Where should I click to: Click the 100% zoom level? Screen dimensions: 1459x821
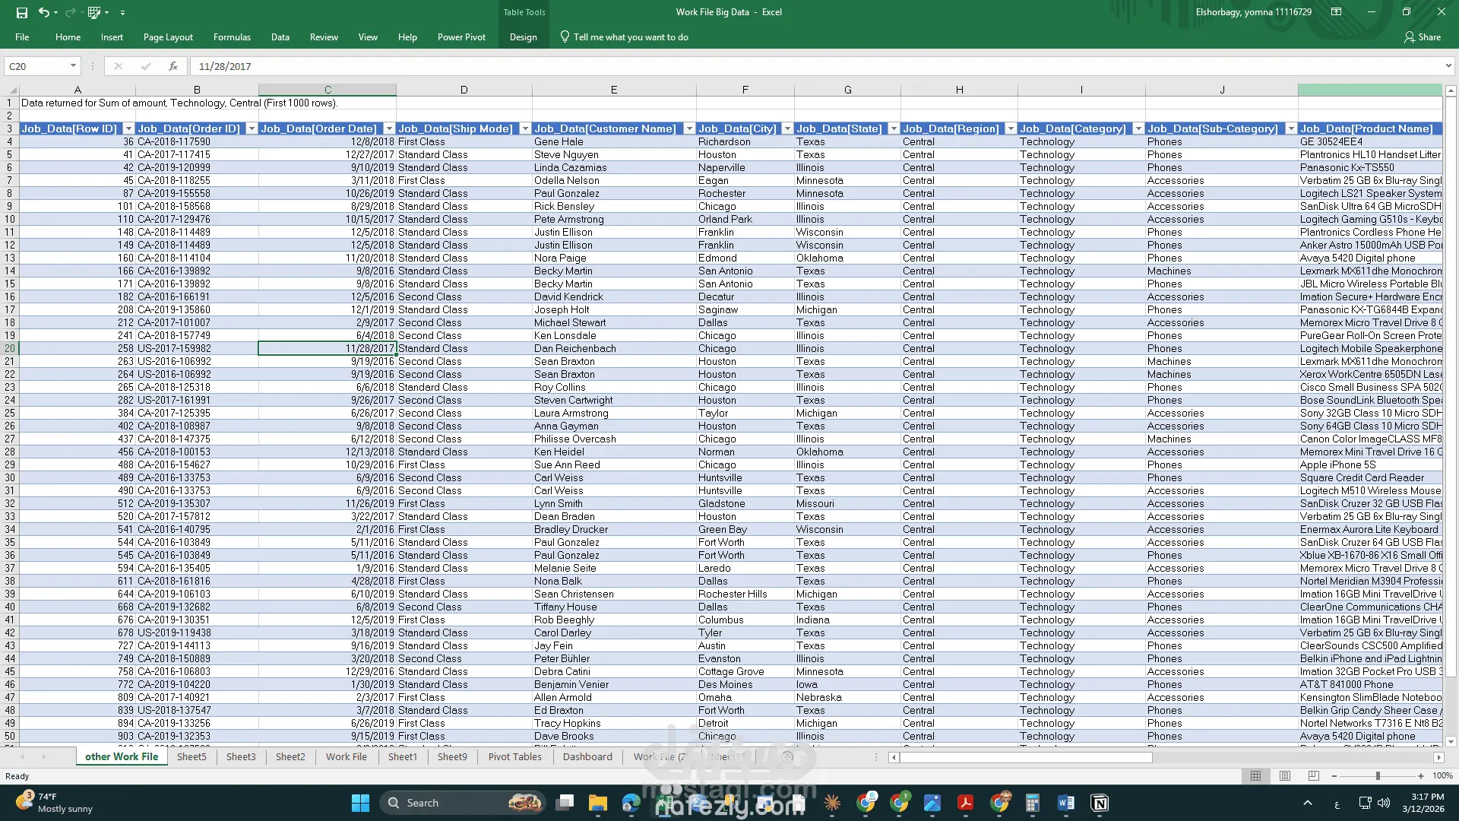click(x=1442, y=776)
